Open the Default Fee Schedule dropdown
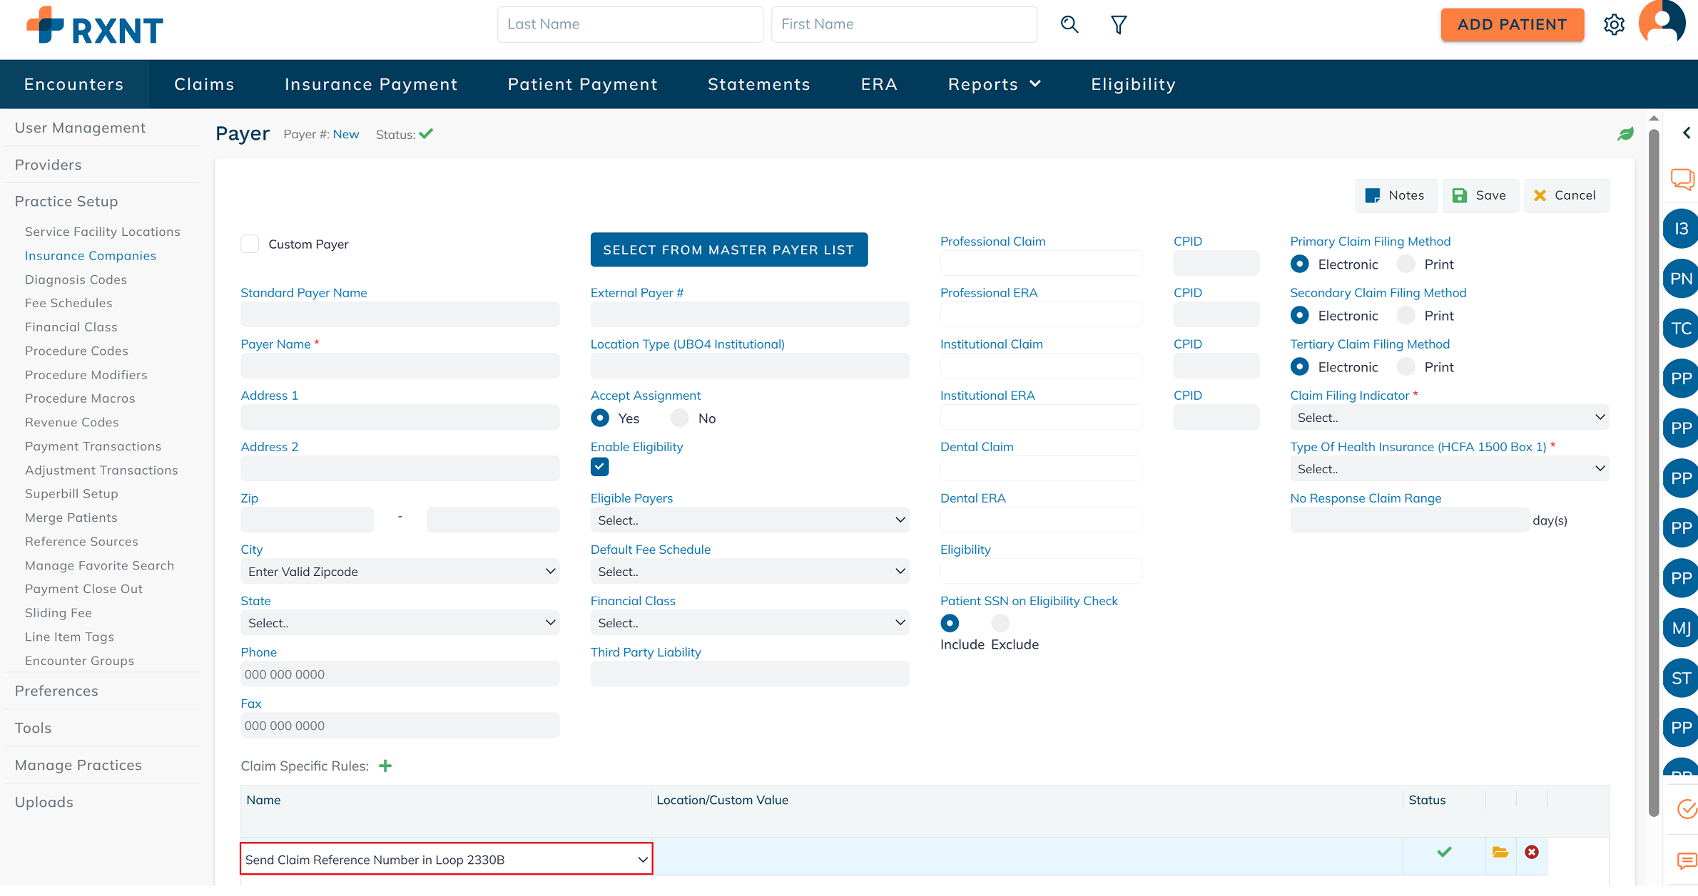Image resolution: width=1698 pixels, height=896 pixels. pyautogui.click(x=749, y=572)
